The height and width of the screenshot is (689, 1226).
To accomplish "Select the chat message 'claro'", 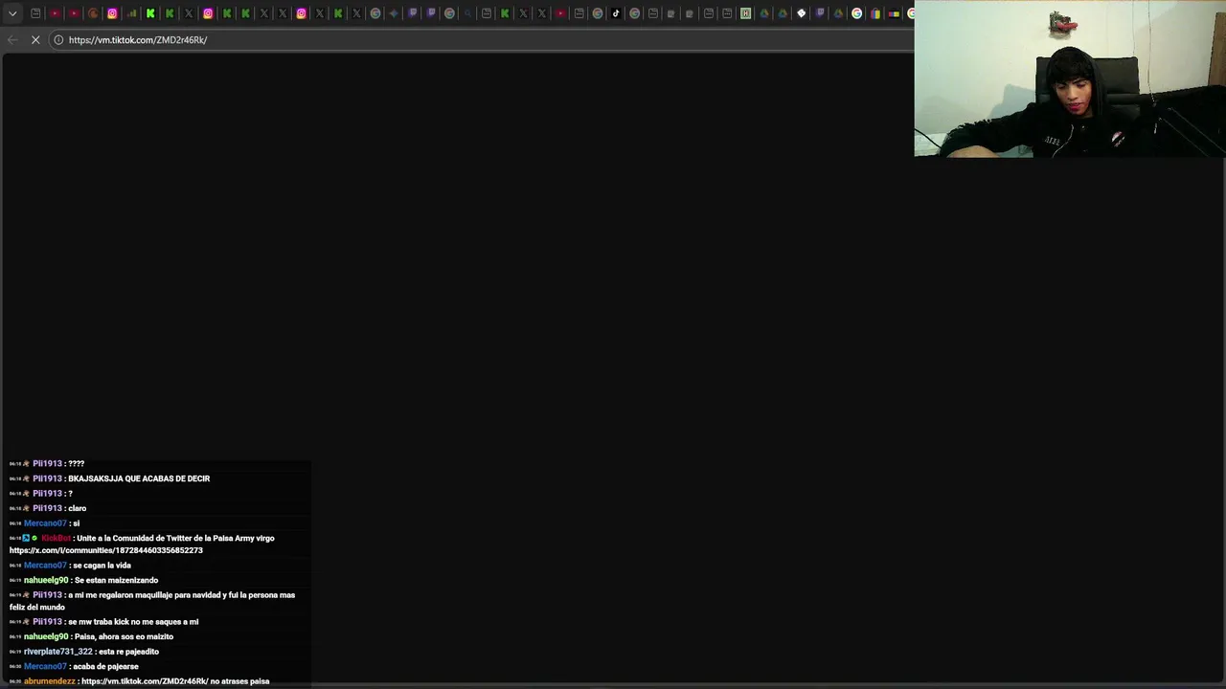I will point(77,508).
